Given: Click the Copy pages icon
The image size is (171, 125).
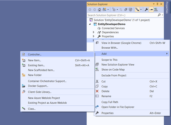Looking at the screenshot, I should 97,86.
